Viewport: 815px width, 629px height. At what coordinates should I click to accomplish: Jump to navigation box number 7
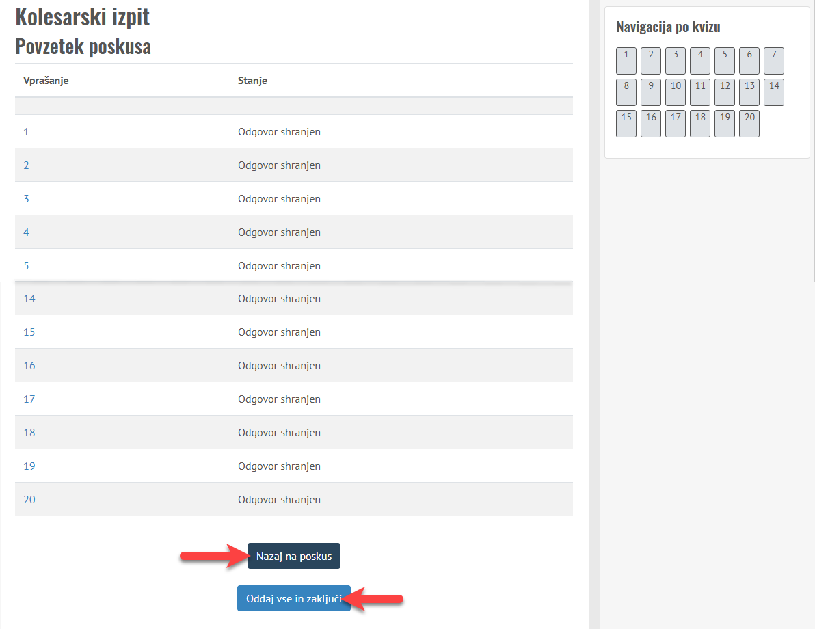click(x=774, y=61)
